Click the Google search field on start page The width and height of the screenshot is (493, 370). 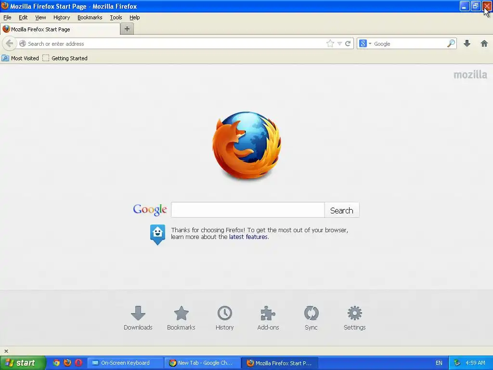[248, 210]
